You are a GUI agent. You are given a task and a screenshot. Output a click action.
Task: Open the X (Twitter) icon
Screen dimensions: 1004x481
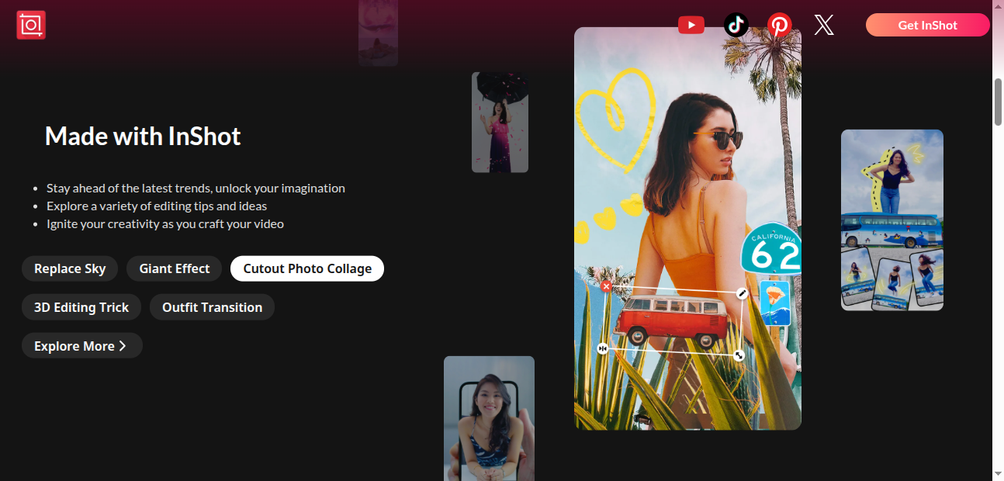point(824,26)
